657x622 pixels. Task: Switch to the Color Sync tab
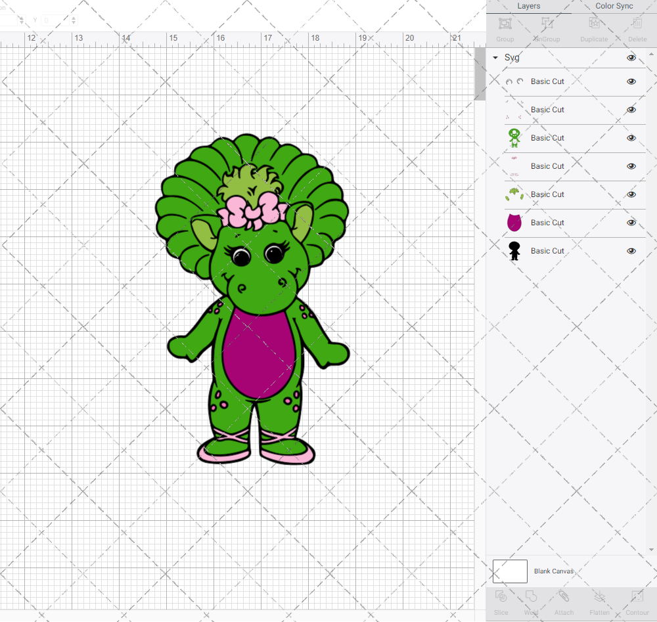click(614, 6)
